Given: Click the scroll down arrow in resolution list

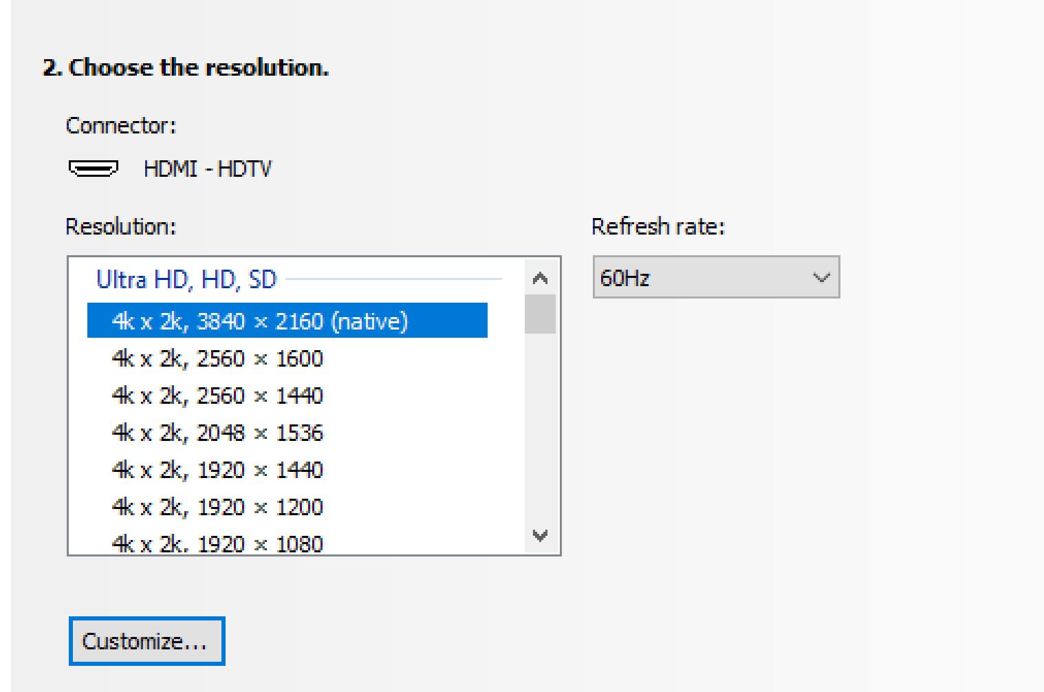Looking at the screenshot, I should click(541, 535).
